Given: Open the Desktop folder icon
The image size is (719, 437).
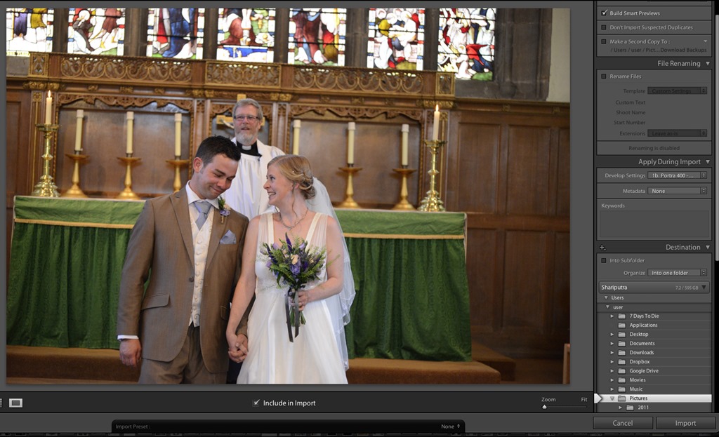Looking at the screenshot, I should [x=621, y=335].
